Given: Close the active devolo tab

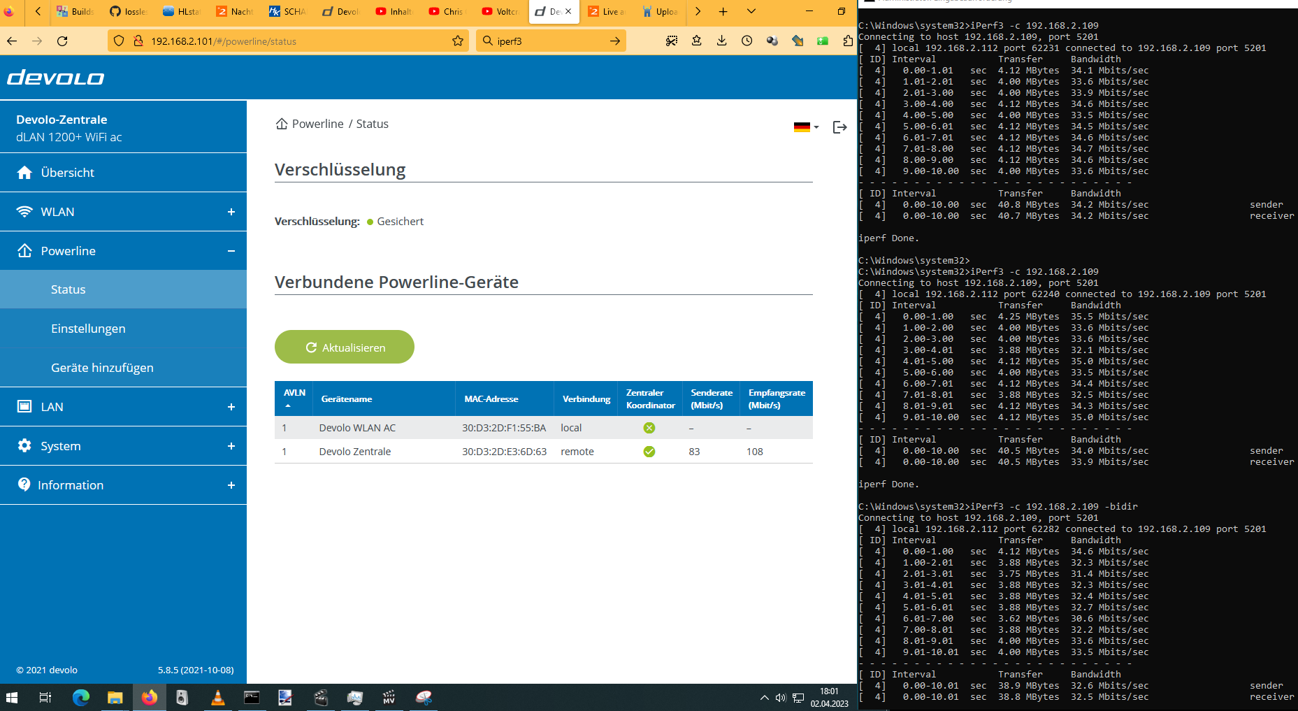Looking at the screenshot, I should click(568, 11).
